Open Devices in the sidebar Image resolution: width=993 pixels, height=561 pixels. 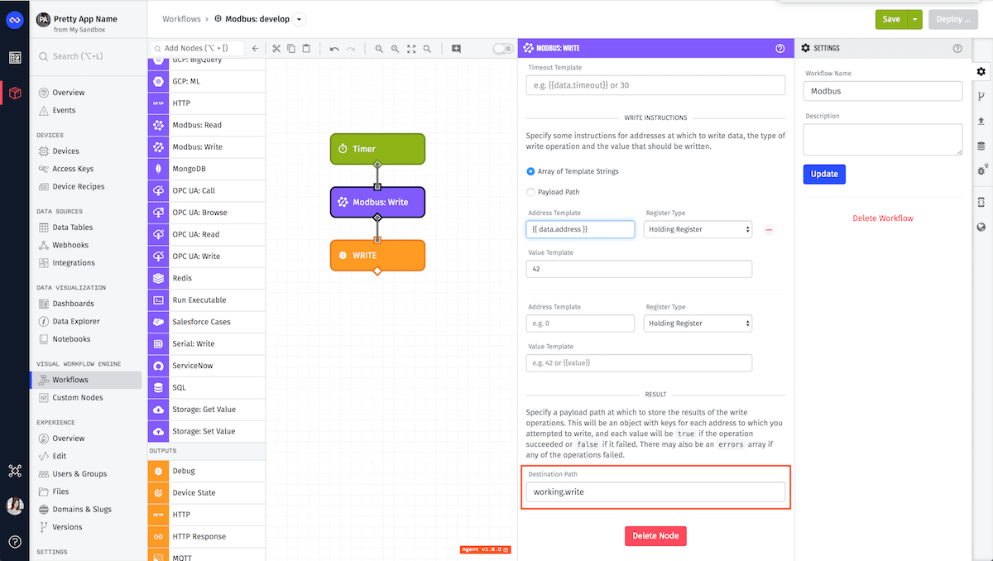(x=65, y=151)
